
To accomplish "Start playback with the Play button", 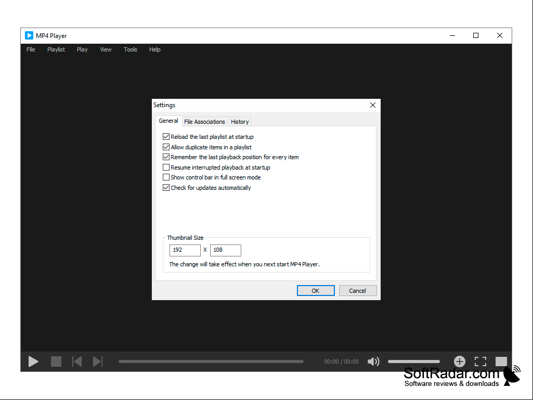I will tap(33, 362).
